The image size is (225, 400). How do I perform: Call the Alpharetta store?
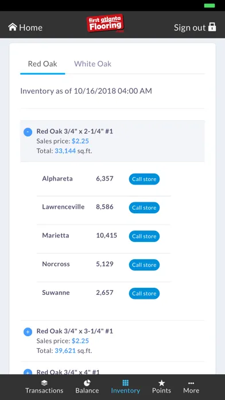[144, 179]
